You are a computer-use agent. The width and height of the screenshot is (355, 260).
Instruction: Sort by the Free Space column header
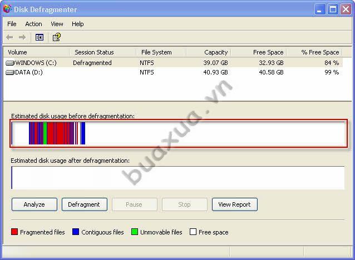259,52
